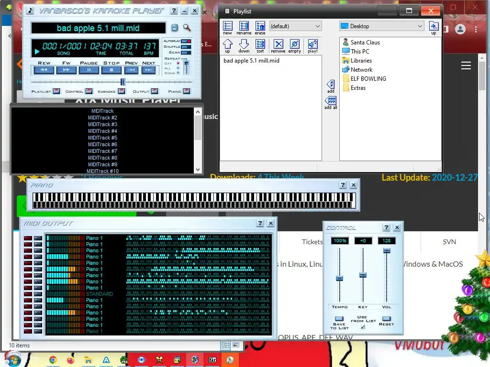
Task: Select Network in the folder list
Action: click(x=357, y=69)
